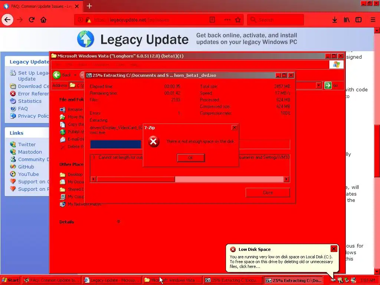
Task: Open View menu in Explorer window
Action: tap(82, 65)
